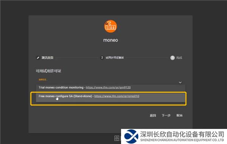This screenshot has height=144, width=227.
Task: Click the 可用试用许可证 heading
Action: pos(48,71)
